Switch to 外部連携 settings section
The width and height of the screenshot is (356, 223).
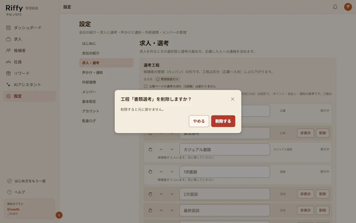click(x=106, y=82)
